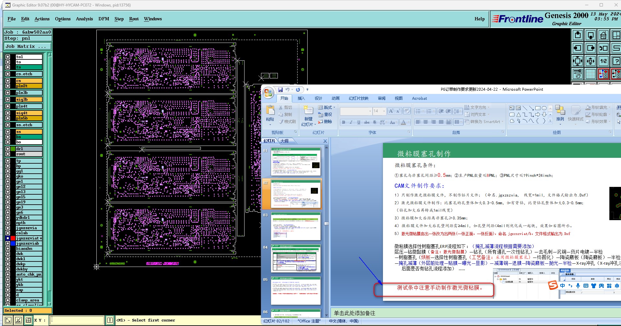Screen dimensions: 621x326
Task: Click the Job Matrix button
Action: coord(28,46)
